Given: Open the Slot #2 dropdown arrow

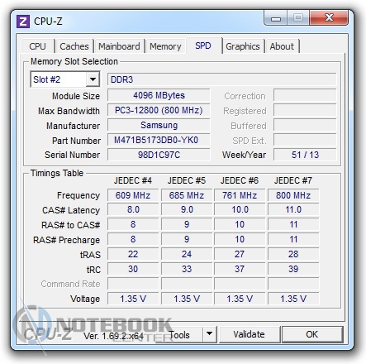Looking at the screenshot, I should [93, 79].
